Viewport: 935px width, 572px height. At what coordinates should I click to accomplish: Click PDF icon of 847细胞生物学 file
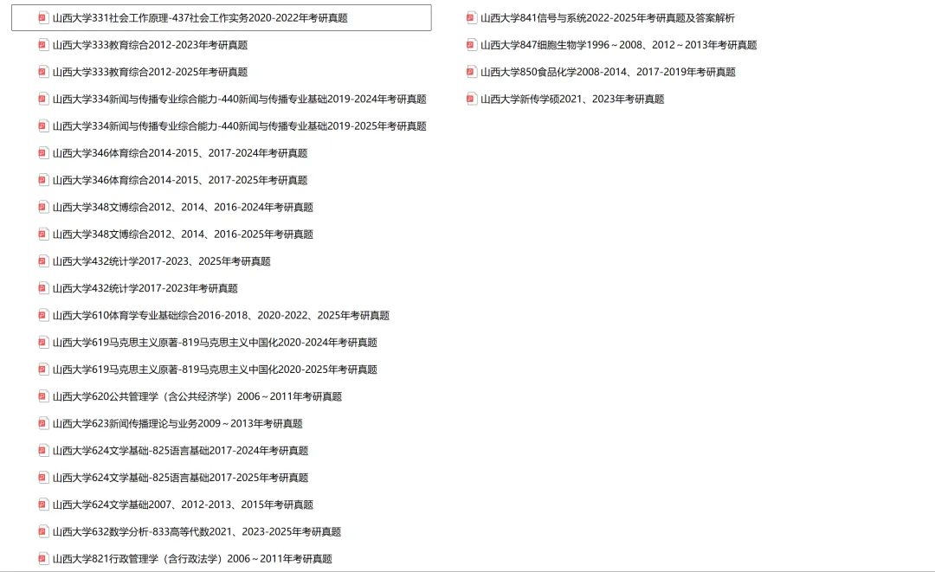pos(472,45)
